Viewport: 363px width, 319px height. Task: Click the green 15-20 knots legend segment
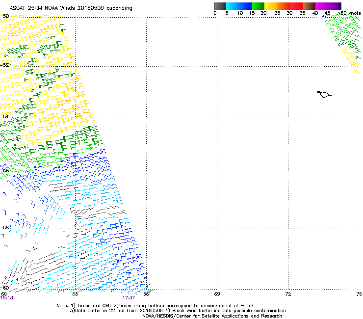tap(258, 6)
